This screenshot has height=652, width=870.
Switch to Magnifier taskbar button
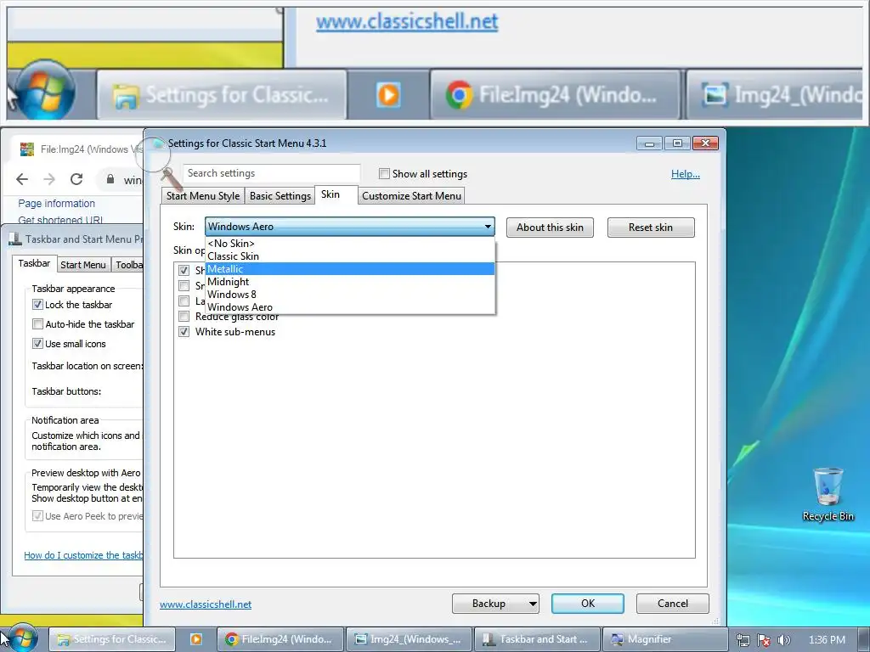coord(664,639)
